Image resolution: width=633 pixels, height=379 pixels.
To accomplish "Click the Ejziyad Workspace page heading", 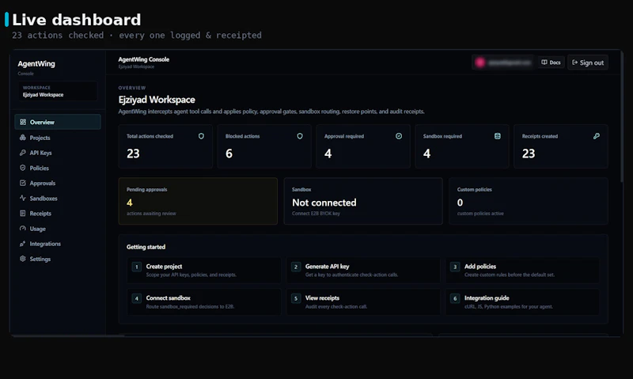I will [157, 100].
